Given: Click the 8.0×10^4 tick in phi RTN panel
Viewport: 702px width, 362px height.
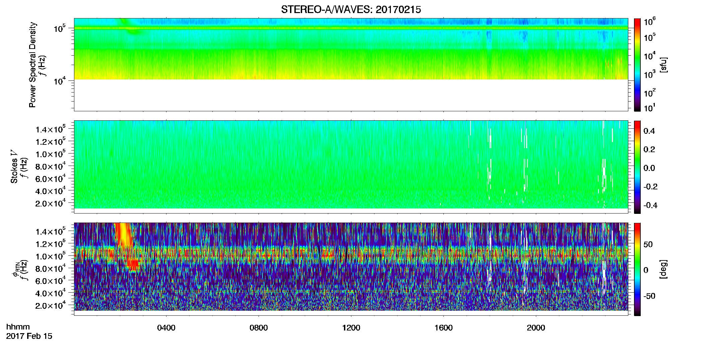Looking at the screenshot, I should coord(50,269).
